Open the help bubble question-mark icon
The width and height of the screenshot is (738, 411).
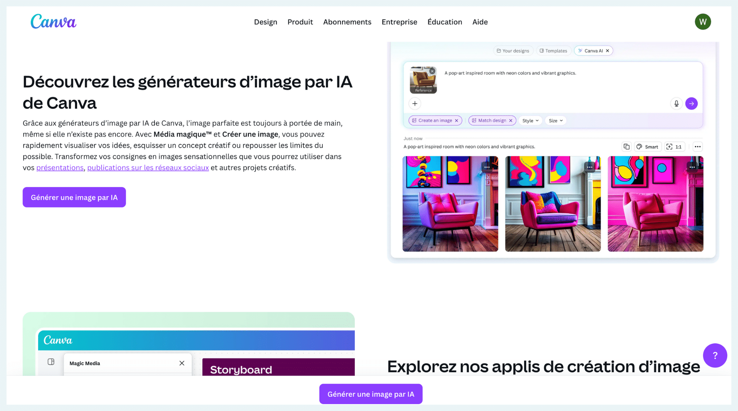tap(715, 355)
